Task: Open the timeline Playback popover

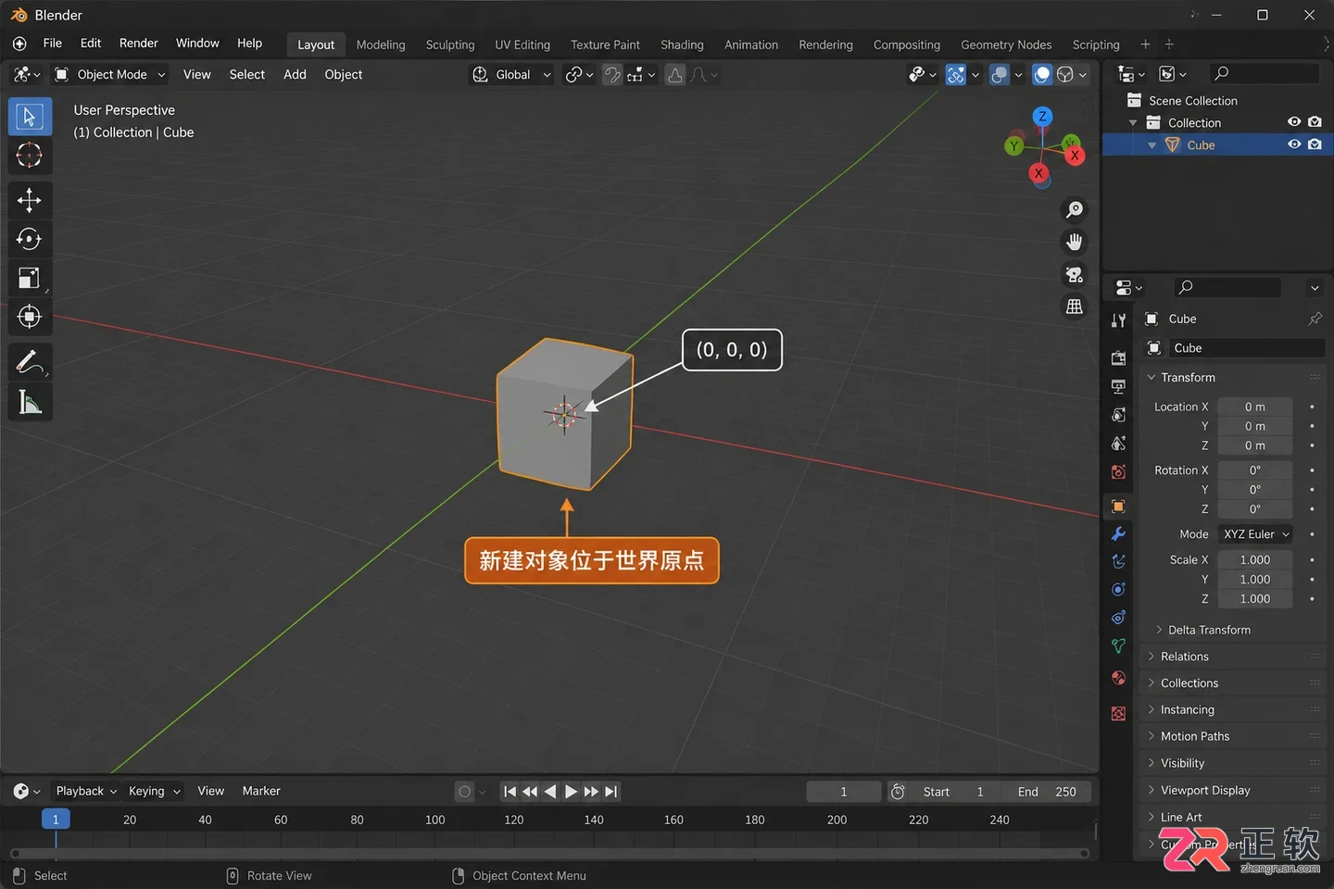Action: (x=86, y=792)
